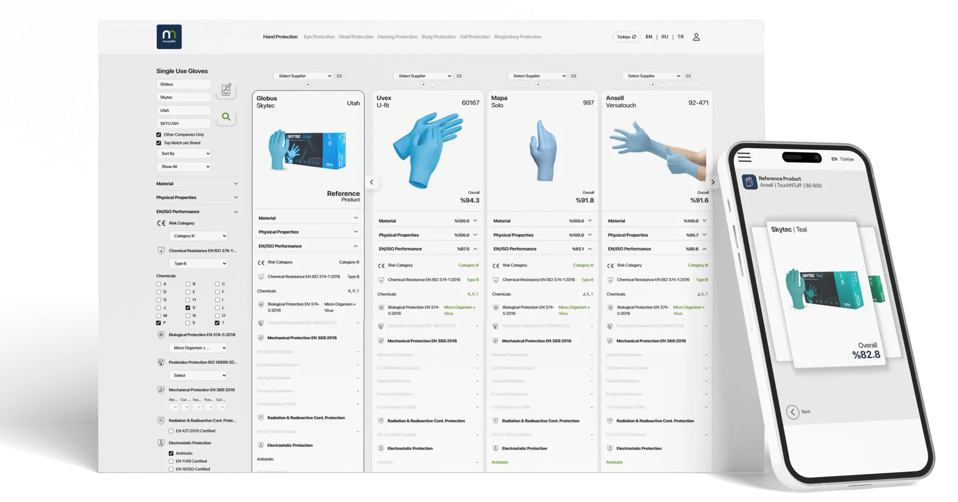This screenshot has width=958, height=502.
Task: Open the Pesticides Protection Select dropdown
Action: coord(199,375)
